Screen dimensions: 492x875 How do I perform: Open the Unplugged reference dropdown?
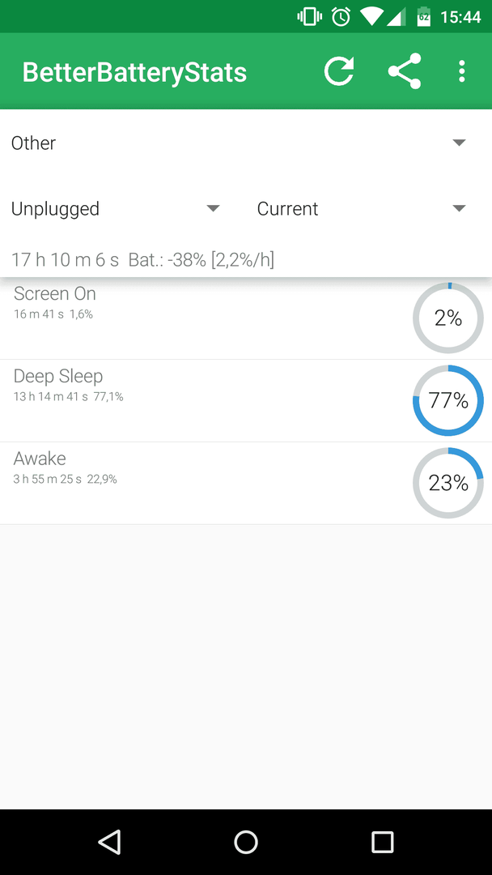[116, 209]
